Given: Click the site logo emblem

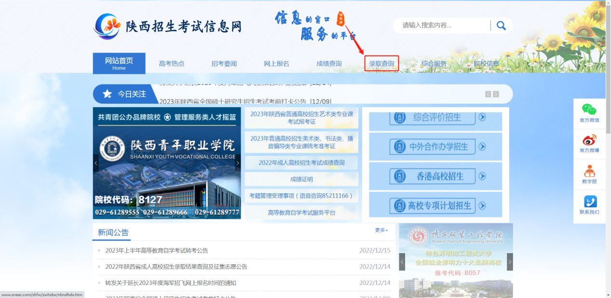Looking at the screenshot, I should pos(107,27).
